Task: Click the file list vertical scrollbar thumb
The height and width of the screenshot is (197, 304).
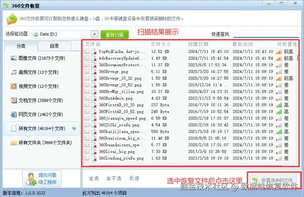Action: tap(297, 58)
